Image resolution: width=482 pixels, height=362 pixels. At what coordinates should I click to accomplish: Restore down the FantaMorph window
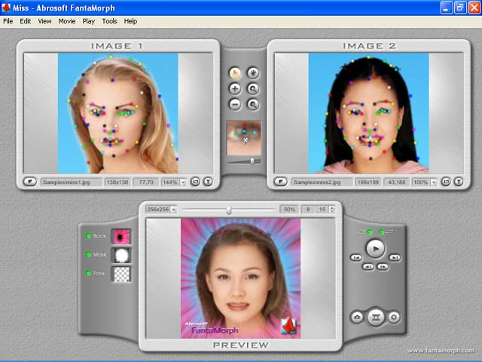(x=460, y=8)
